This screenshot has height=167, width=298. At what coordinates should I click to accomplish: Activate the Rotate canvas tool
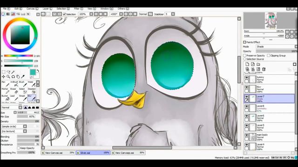13,77
